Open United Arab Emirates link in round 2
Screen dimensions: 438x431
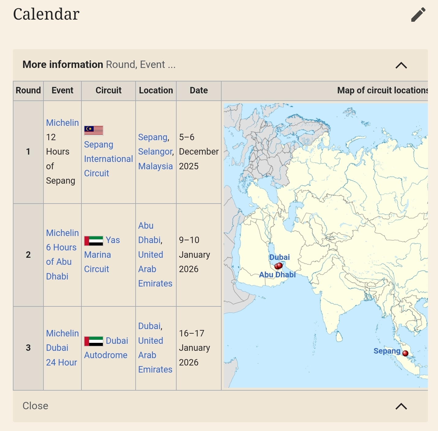[x=155, y=269]
